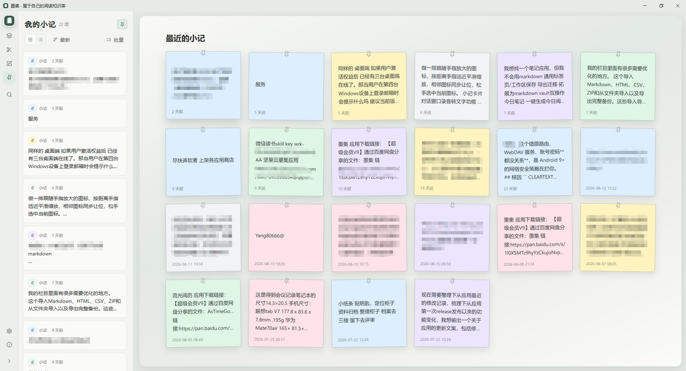Open the 最新 sort dropdown
The image size is (686, 371).
tap(62, 40)
